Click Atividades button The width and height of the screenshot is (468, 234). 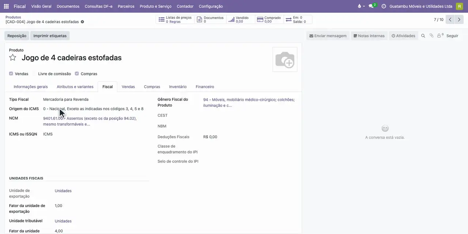(x=403, y=36)
